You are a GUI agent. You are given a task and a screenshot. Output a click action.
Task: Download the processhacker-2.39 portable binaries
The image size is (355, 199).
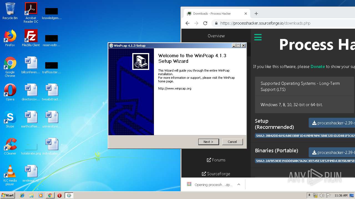pyautogui.click(x=332, y=153)
